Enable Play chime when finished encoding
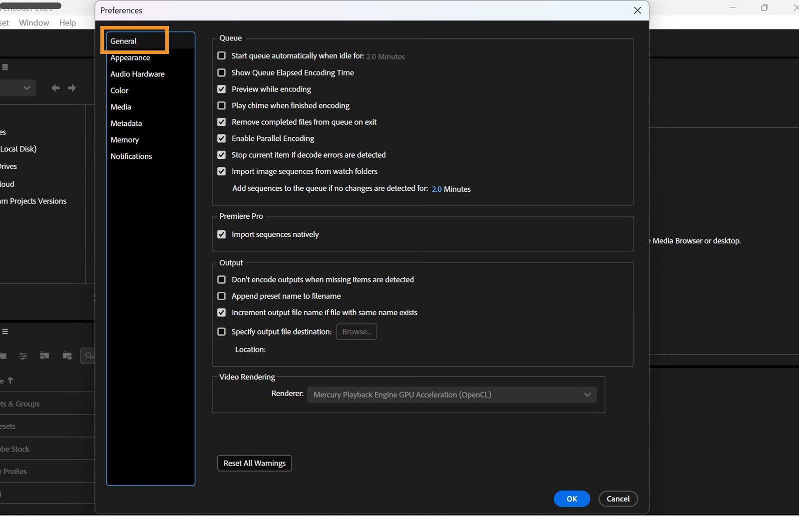The height and width of the screenshot is (516, 799). [x=221, y=105]
